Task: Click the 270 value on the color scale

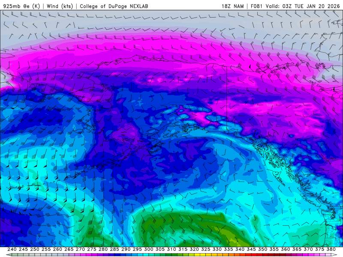Action: coord(80,249)
